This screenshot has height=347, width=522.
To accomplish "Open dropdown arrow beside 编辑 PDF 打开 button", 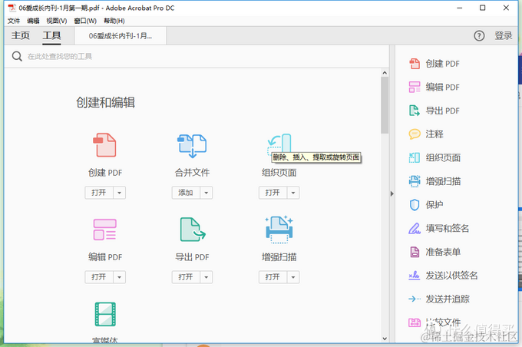I will point(120,277).
